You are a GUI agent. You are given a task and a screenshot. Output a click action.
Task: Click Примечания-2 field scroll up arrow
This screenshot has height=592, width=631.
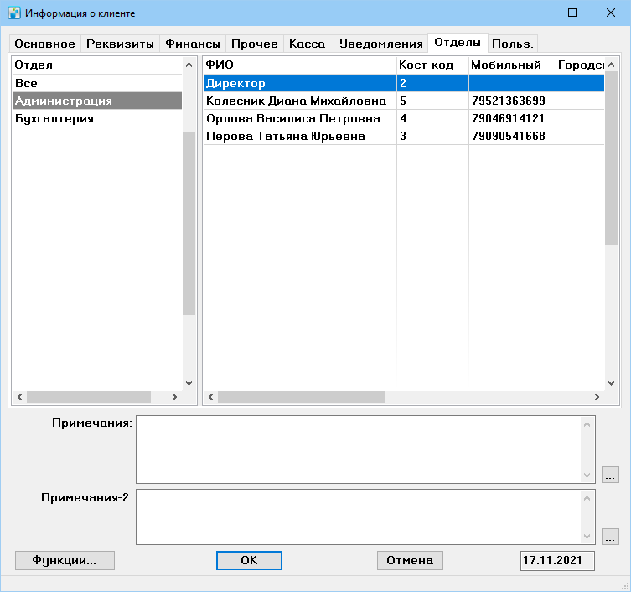click(x=587, y=498)
